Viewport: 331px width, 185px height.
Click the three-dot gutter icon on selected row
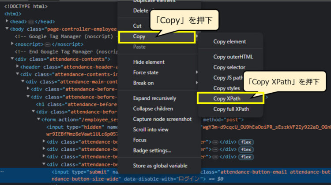(x=2, y=172)
